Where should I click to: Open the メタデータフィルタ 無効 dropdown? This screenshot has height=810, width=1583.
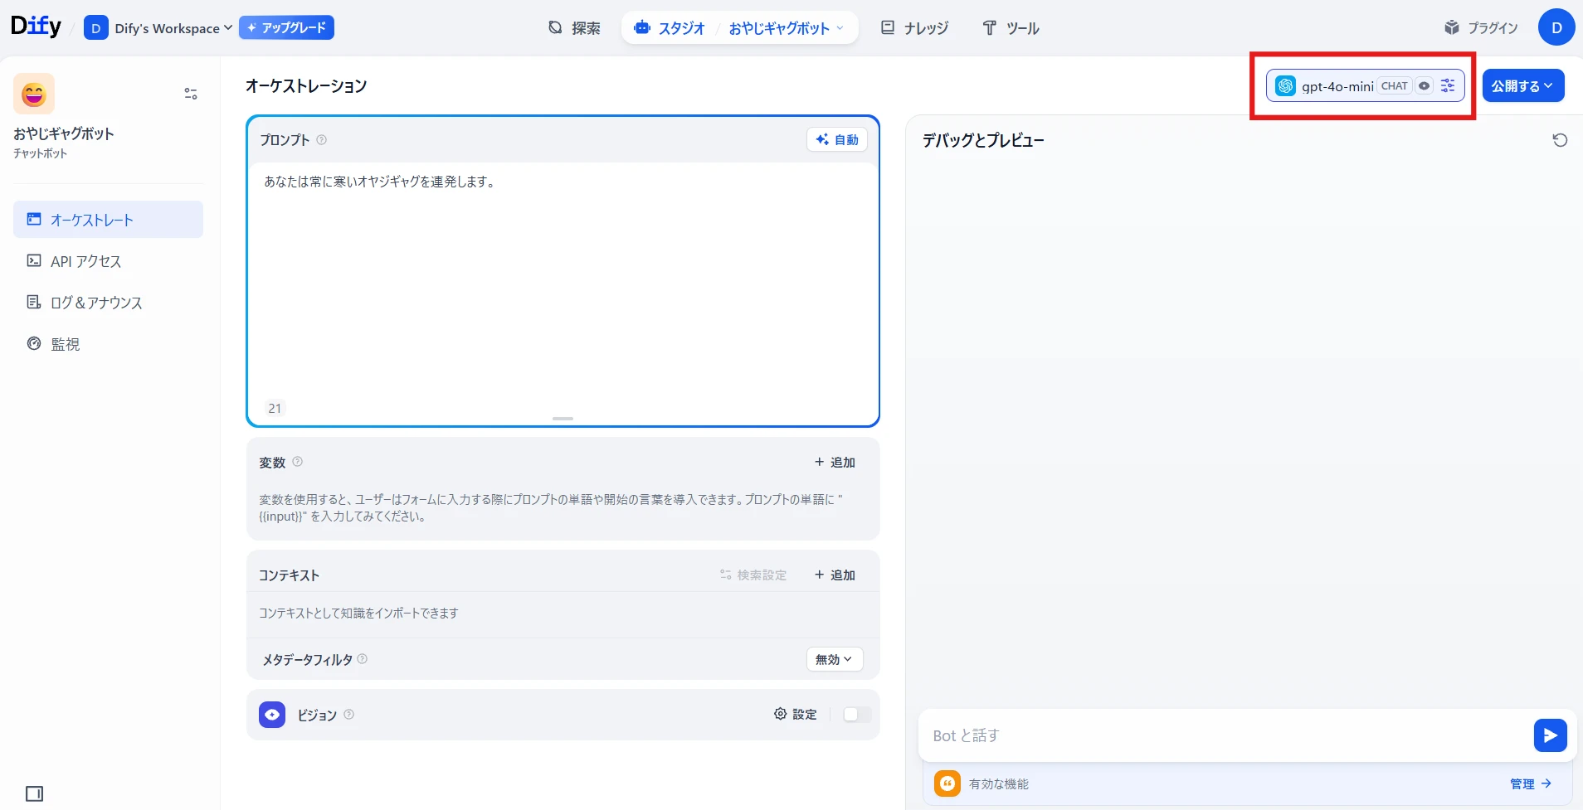[x=834, y=659]
